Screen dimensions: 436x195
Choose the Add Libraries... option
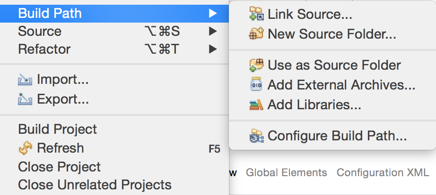314,105
